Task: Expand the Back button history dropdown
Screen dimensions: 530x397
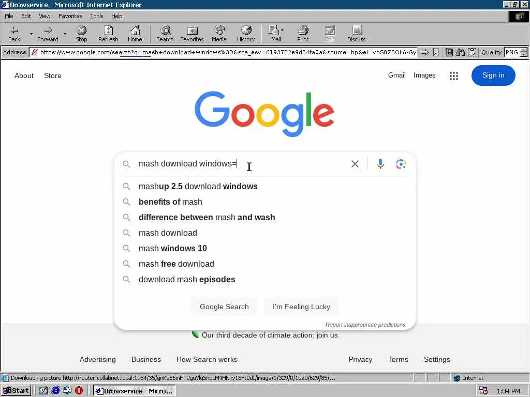Action: point(31,34)
